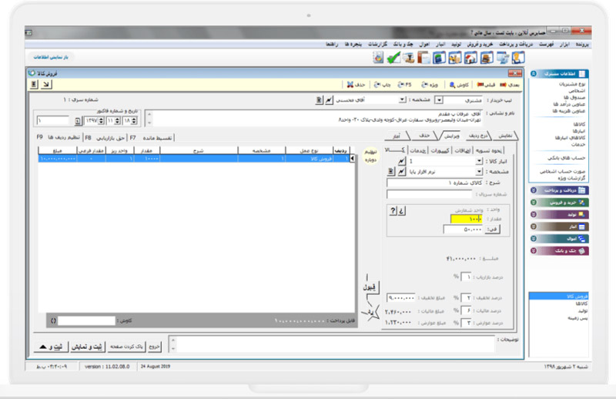616x399 pixels.
Task: Open the گزارشات (Reports) menu
Action: click(377, 45)
